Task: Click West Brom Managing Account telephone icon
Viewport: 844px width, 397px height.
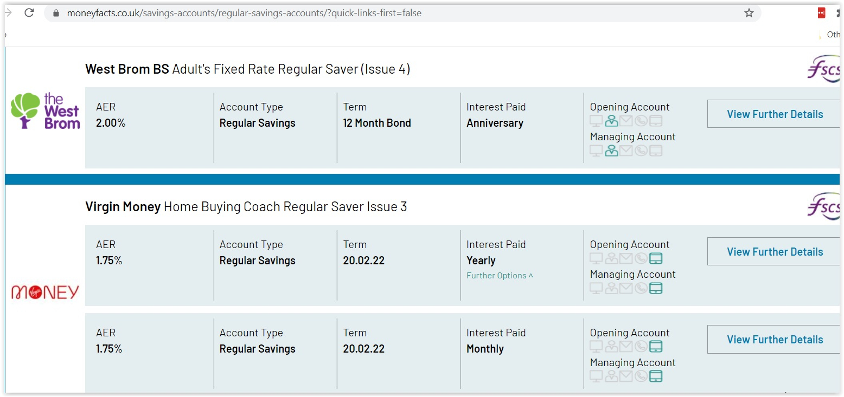Action: (x=641, y=151)
